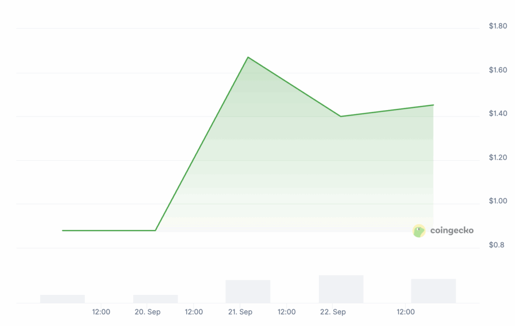Screen dimensions: 515x326
Task: Click the CoinGecko gecko logo icon
Action: click(x=419, y=231)
